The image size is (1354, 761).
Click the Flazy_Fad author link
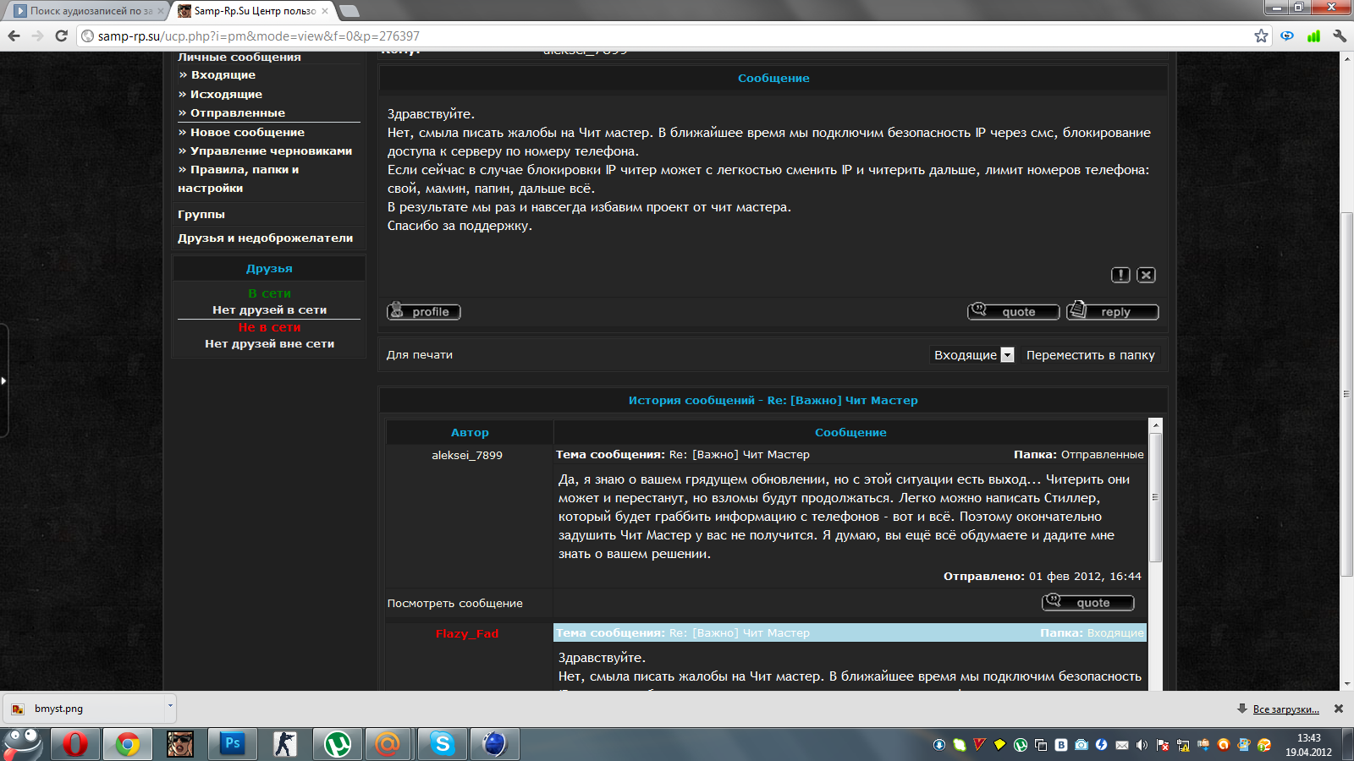coord(467,633)
